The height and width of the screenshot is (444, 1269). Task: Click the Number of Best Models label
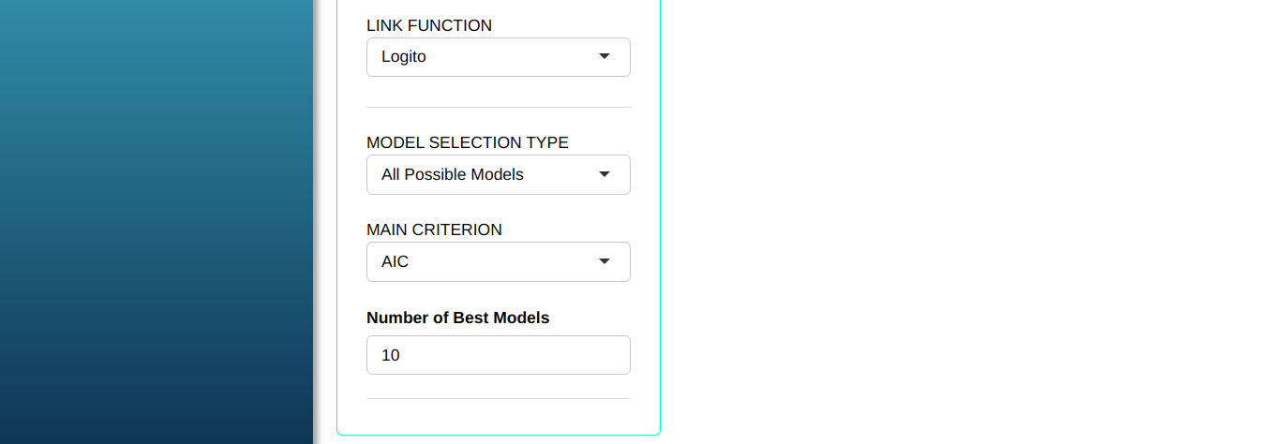(457, 318)
